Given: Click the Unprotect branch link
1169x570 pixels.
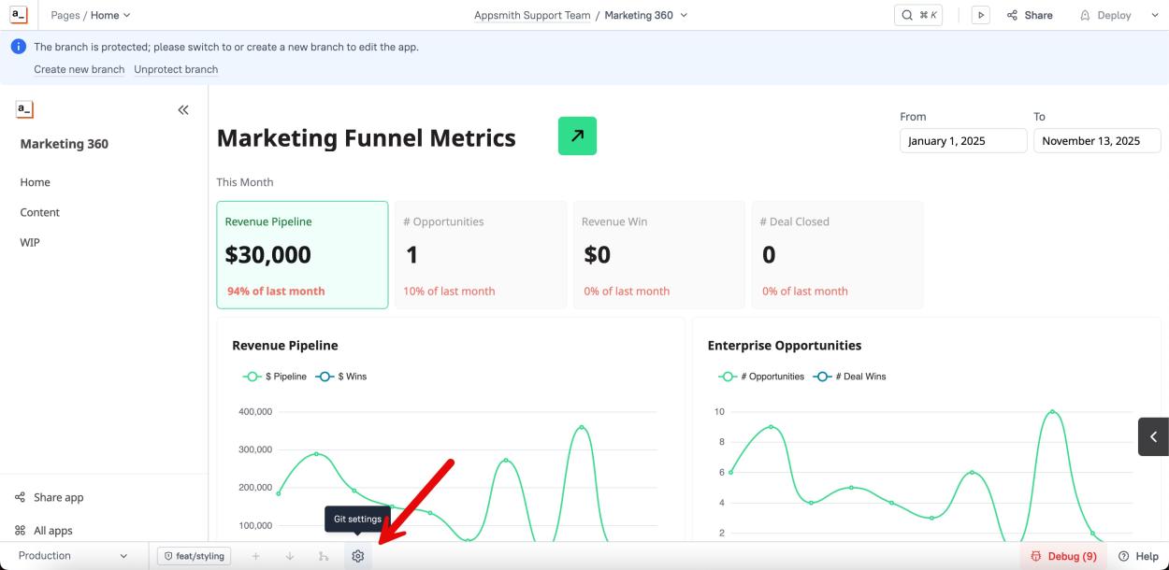Looking at the screenshot, I should click(x=176, y=69).
